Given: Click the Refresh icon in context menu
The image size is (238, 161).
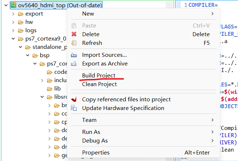Looking at the screenshot, I should click(74, 43).
